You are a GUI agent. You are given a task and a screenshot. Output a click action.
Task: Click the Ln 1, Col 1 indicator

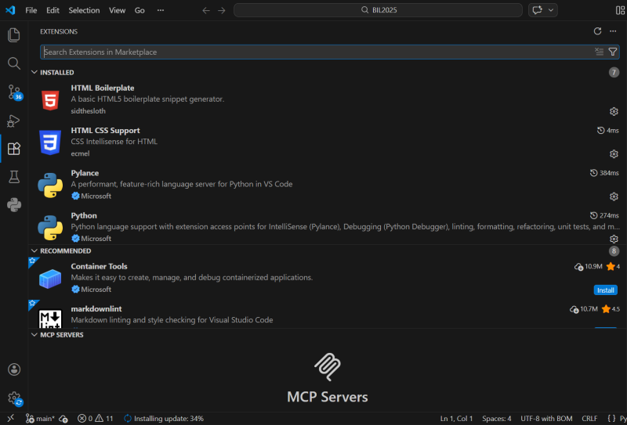(x=456, y=419)
